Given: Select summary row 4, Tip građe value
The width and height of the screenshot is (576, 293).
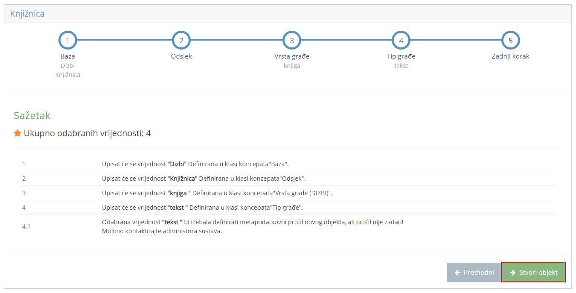Looking at the screenshot, I should (202, 208).
